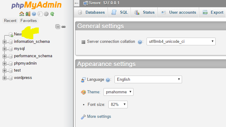Open the MySQL documentation pages icon
The width and height of the screenshot is (226, 127).
[x=40, y=14]
